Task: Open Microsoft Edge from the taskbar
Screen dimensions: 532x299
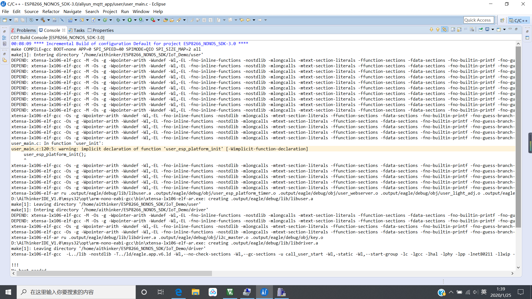Action: pos(178,292)
